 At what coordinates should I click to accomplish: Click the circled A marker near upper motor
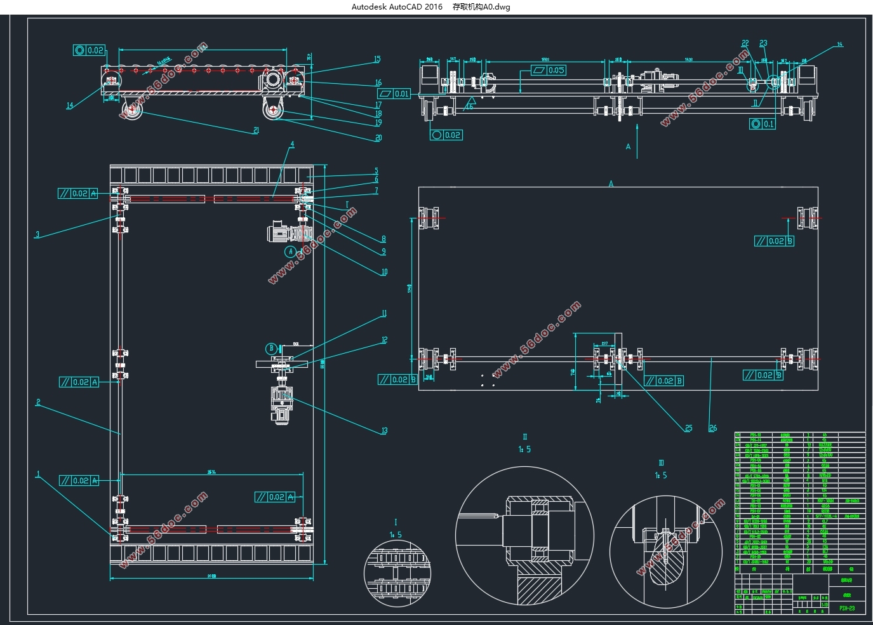coord(291,252)
